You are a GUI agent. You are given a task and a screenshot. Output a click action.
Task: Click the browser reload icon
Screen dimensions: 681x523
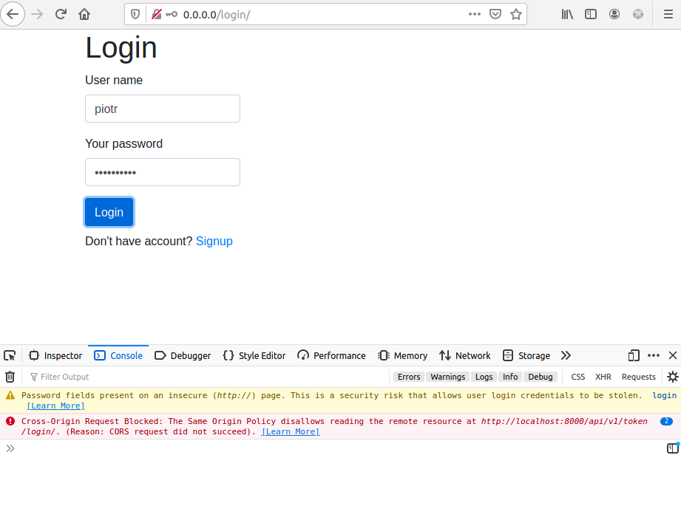[61, 14]
